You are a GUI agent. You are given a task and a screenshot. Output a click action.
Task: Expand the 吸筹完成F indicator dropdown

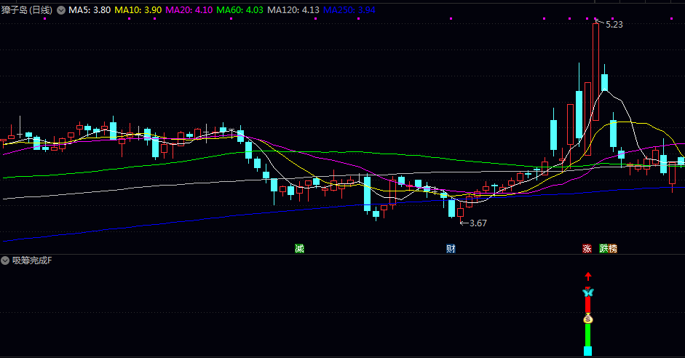(5, 260)
